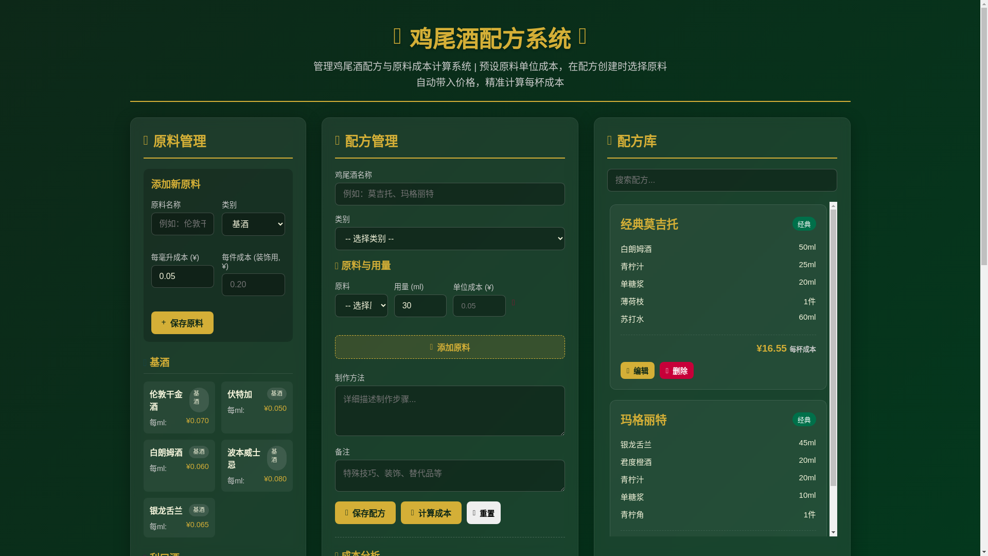Screen dimensions: 988x556
Task: Click the 银龙舌兰 45ml ingredient row
Action: (718, 444)
